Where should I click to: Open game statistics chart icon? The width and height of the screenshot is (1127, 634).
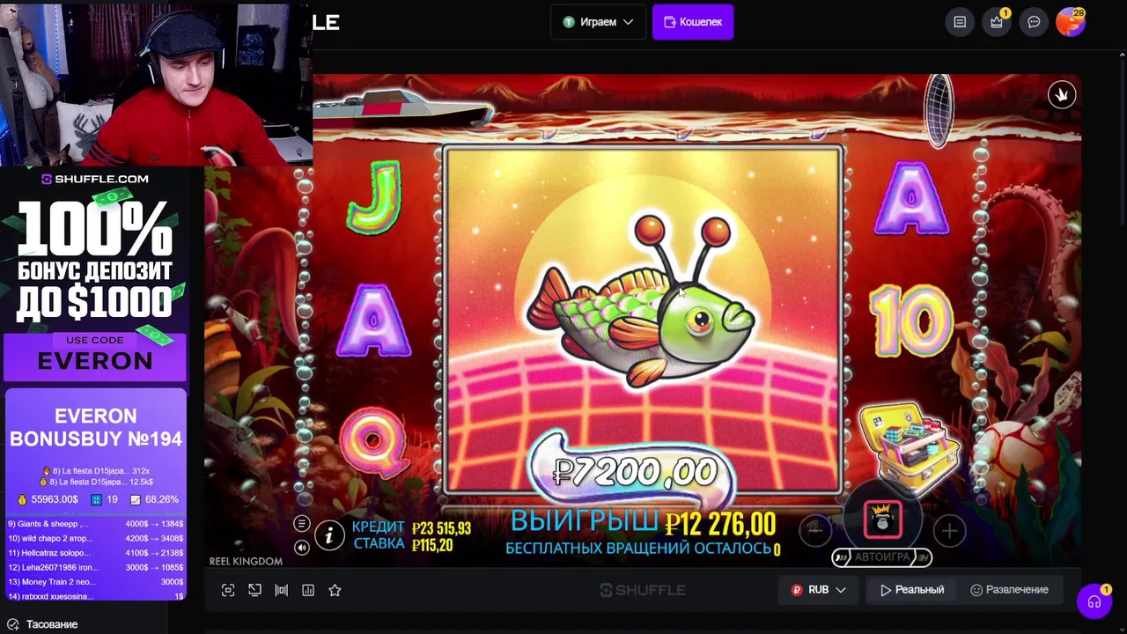(308, 590)
